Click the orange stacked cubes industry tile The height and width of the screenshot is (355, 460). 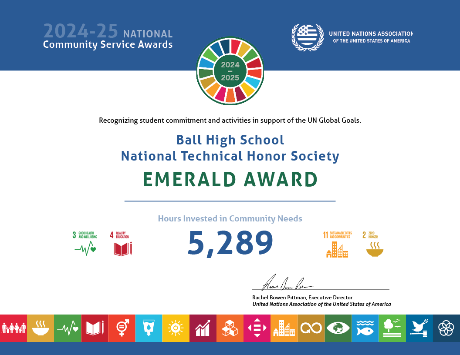[230, 328]
